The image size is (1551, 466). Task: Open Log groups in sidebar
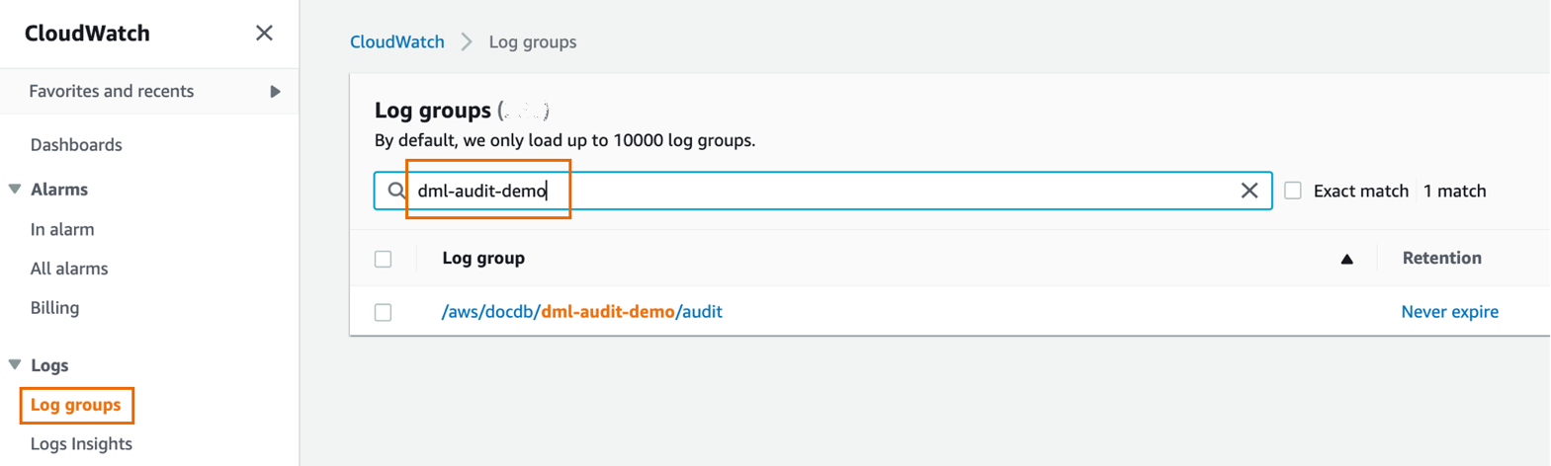pyautogui.click(x=76, y=405)
